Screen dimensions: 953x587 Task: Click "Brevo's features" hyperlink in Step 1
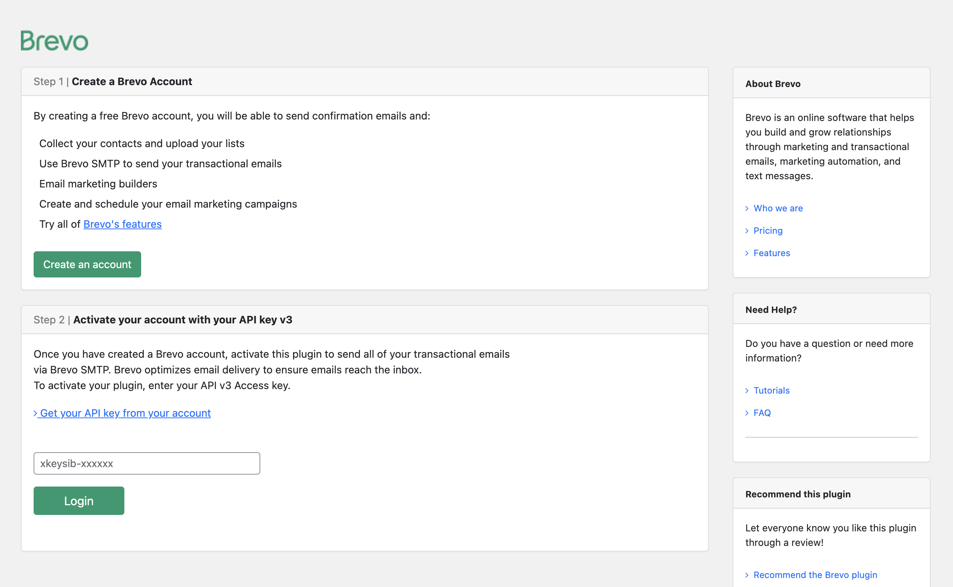(x=122, y=223)
